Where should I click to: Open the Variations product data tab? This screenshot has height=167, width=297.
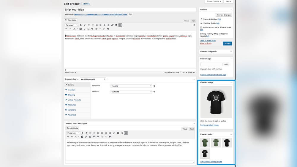72,110
